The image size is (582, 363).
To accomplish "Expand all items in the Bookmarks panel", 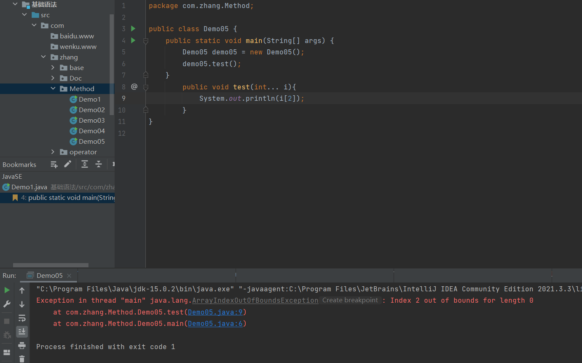I will 85,164.
